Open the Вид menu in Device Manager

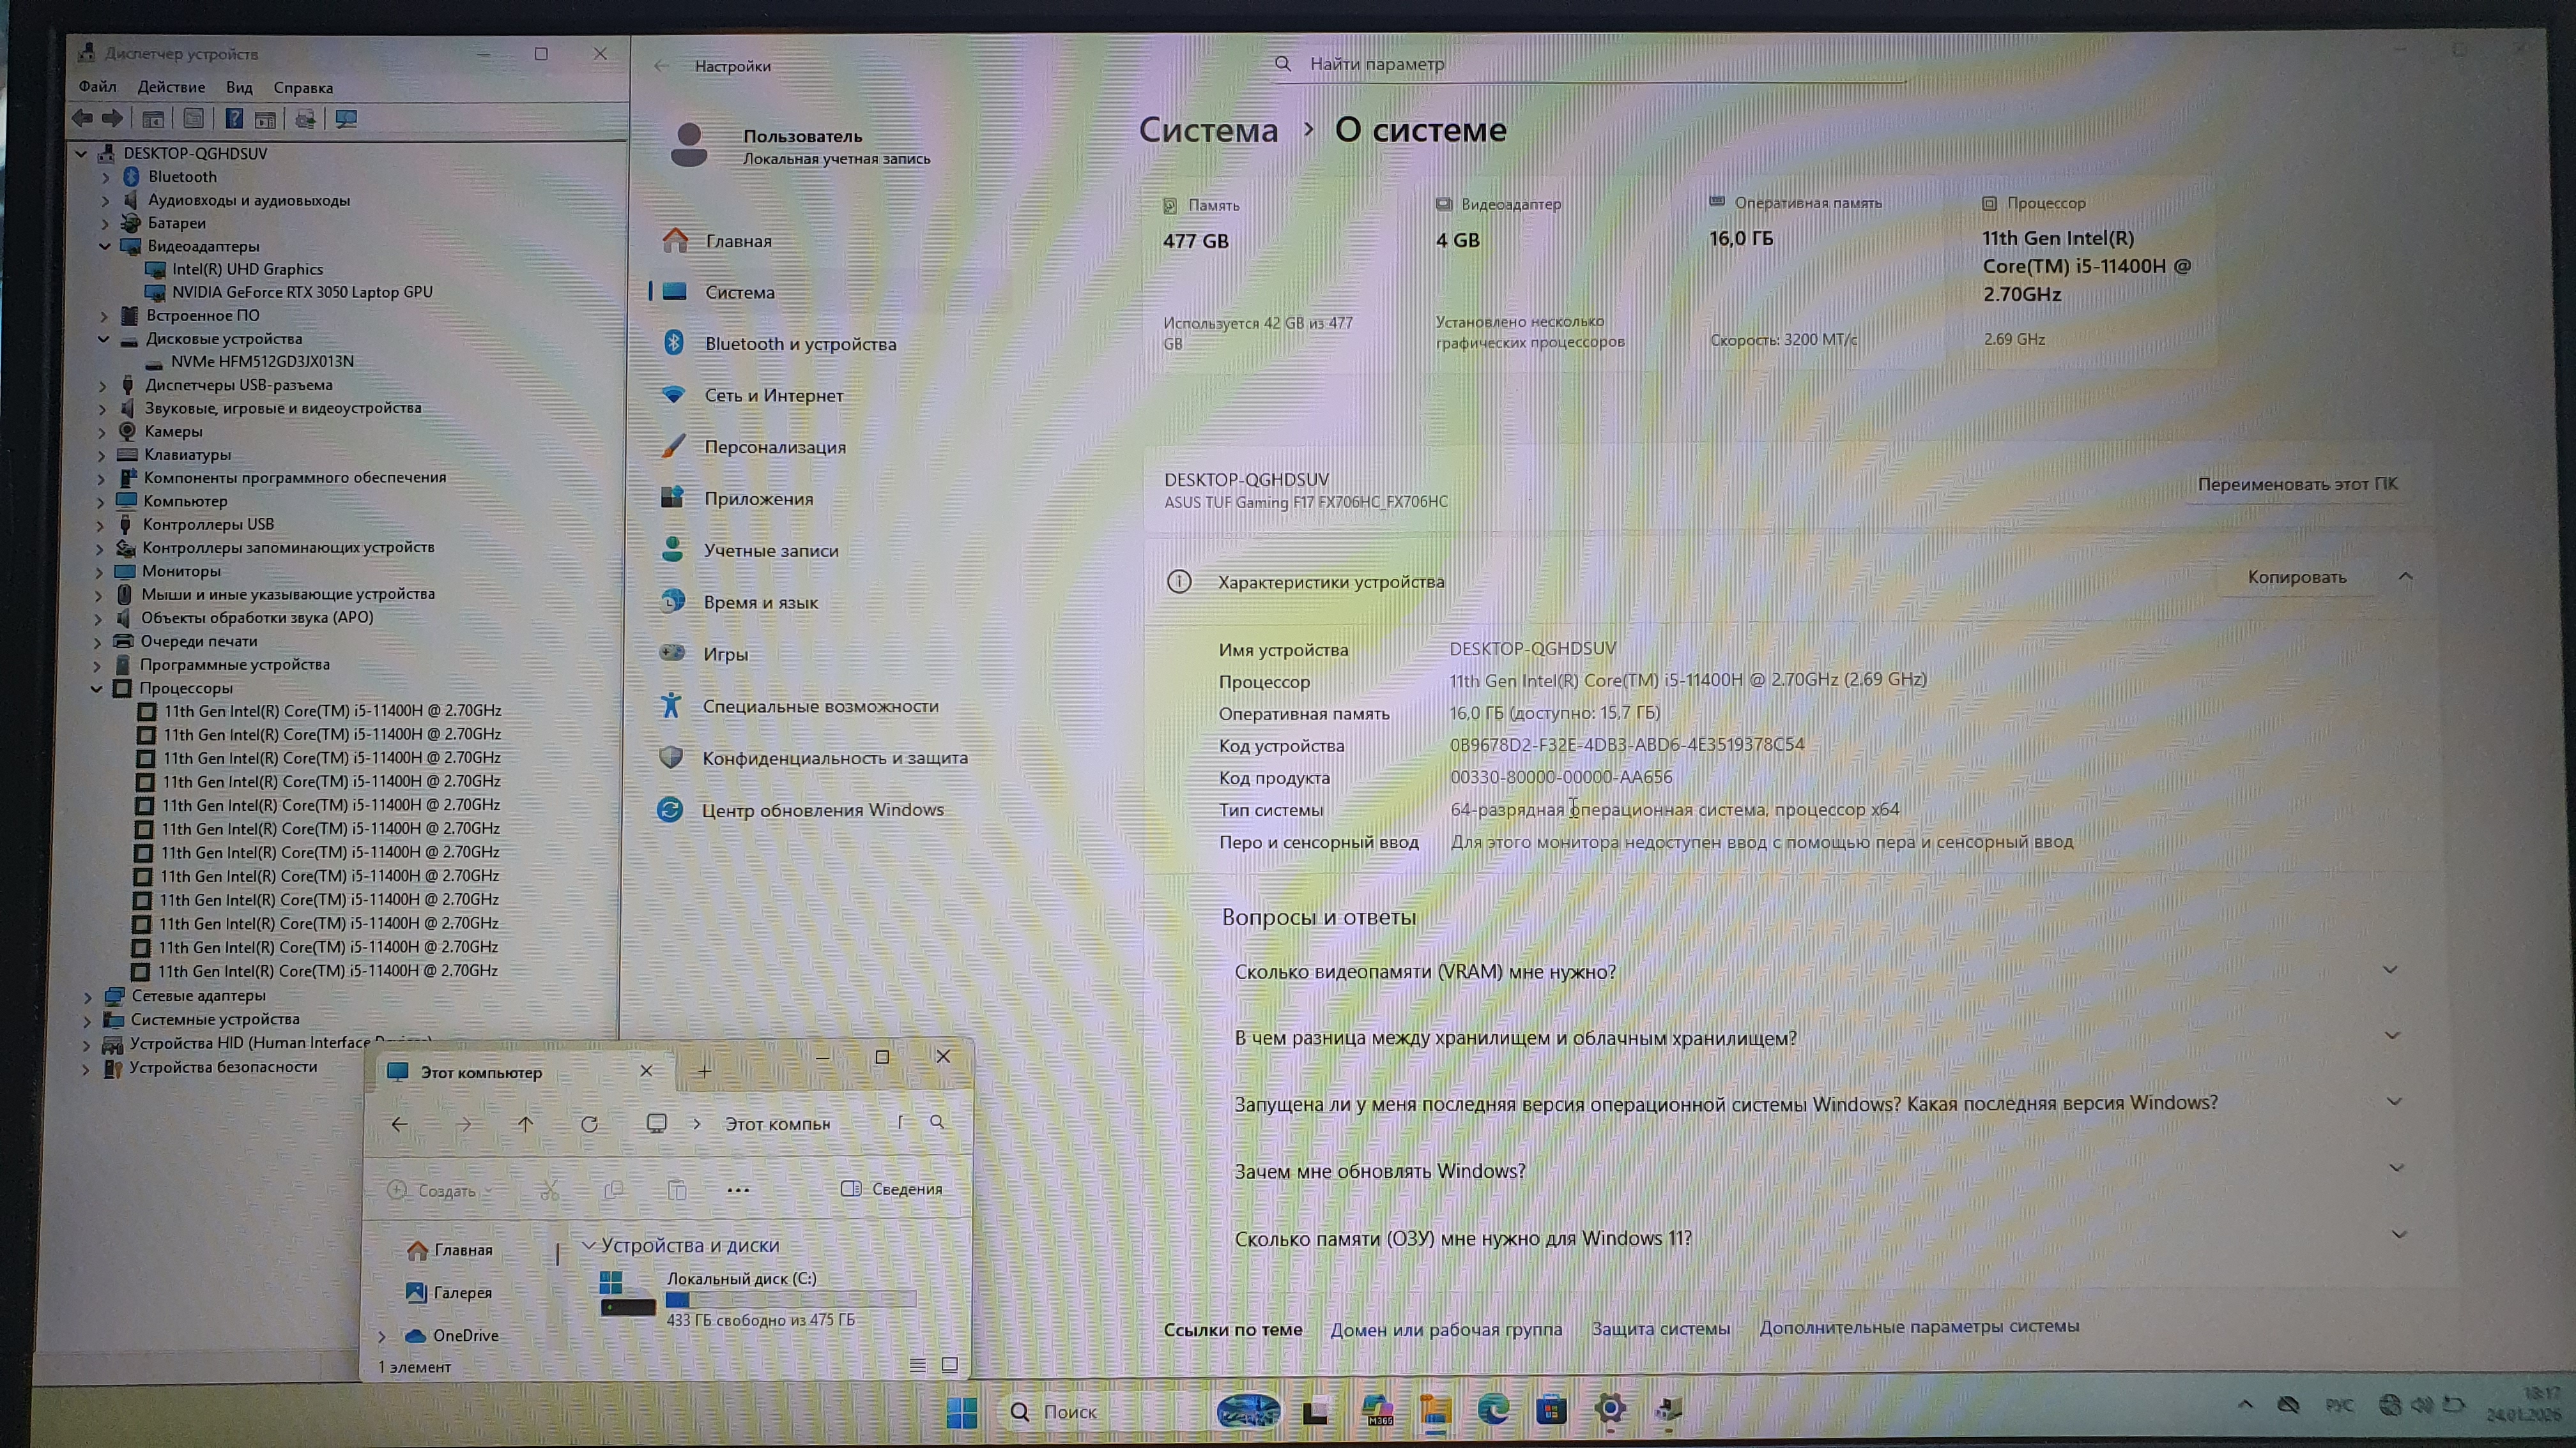click(239, 87)
